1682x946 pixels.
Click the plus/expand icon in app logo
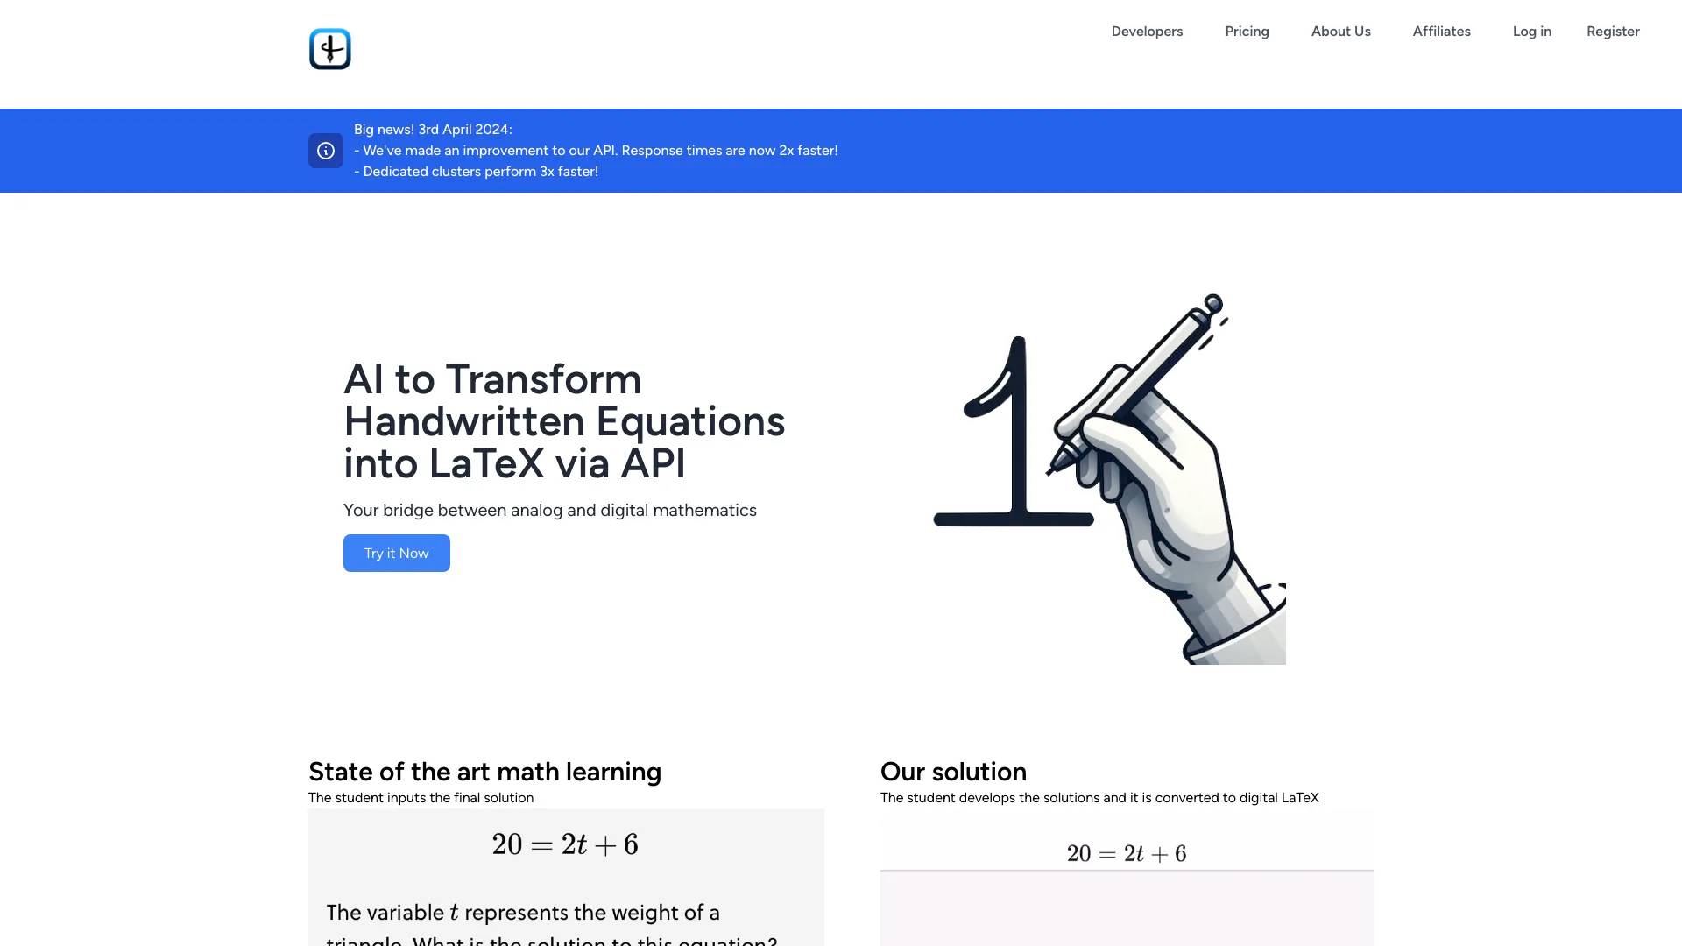tap(329, 48)
